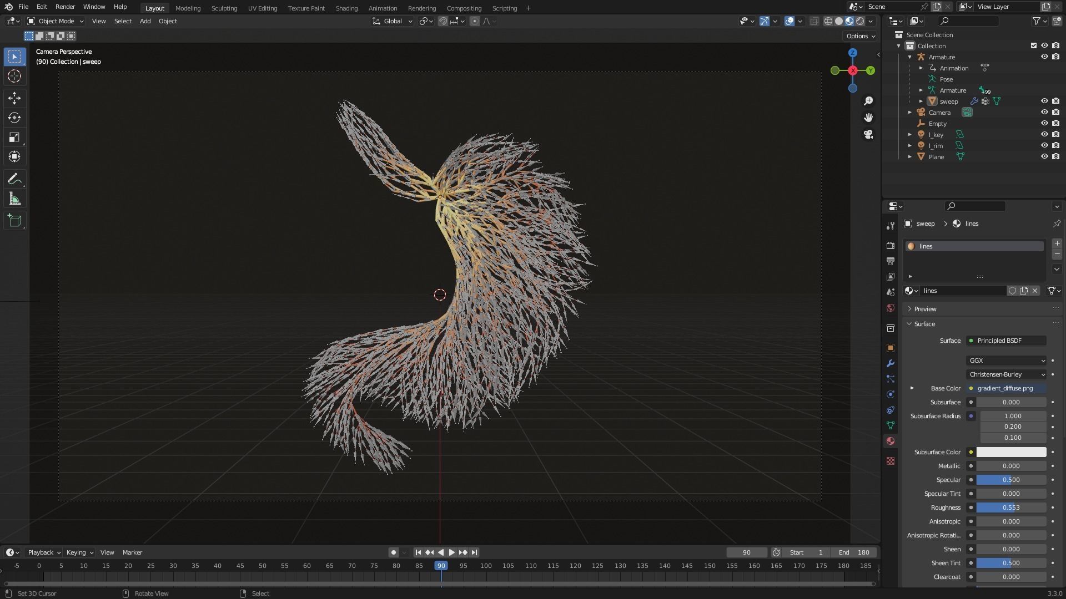The width and height of the screenshot is (1066, 599).
Task: Click the zoom viewport icon
Action: click(868, 101)
